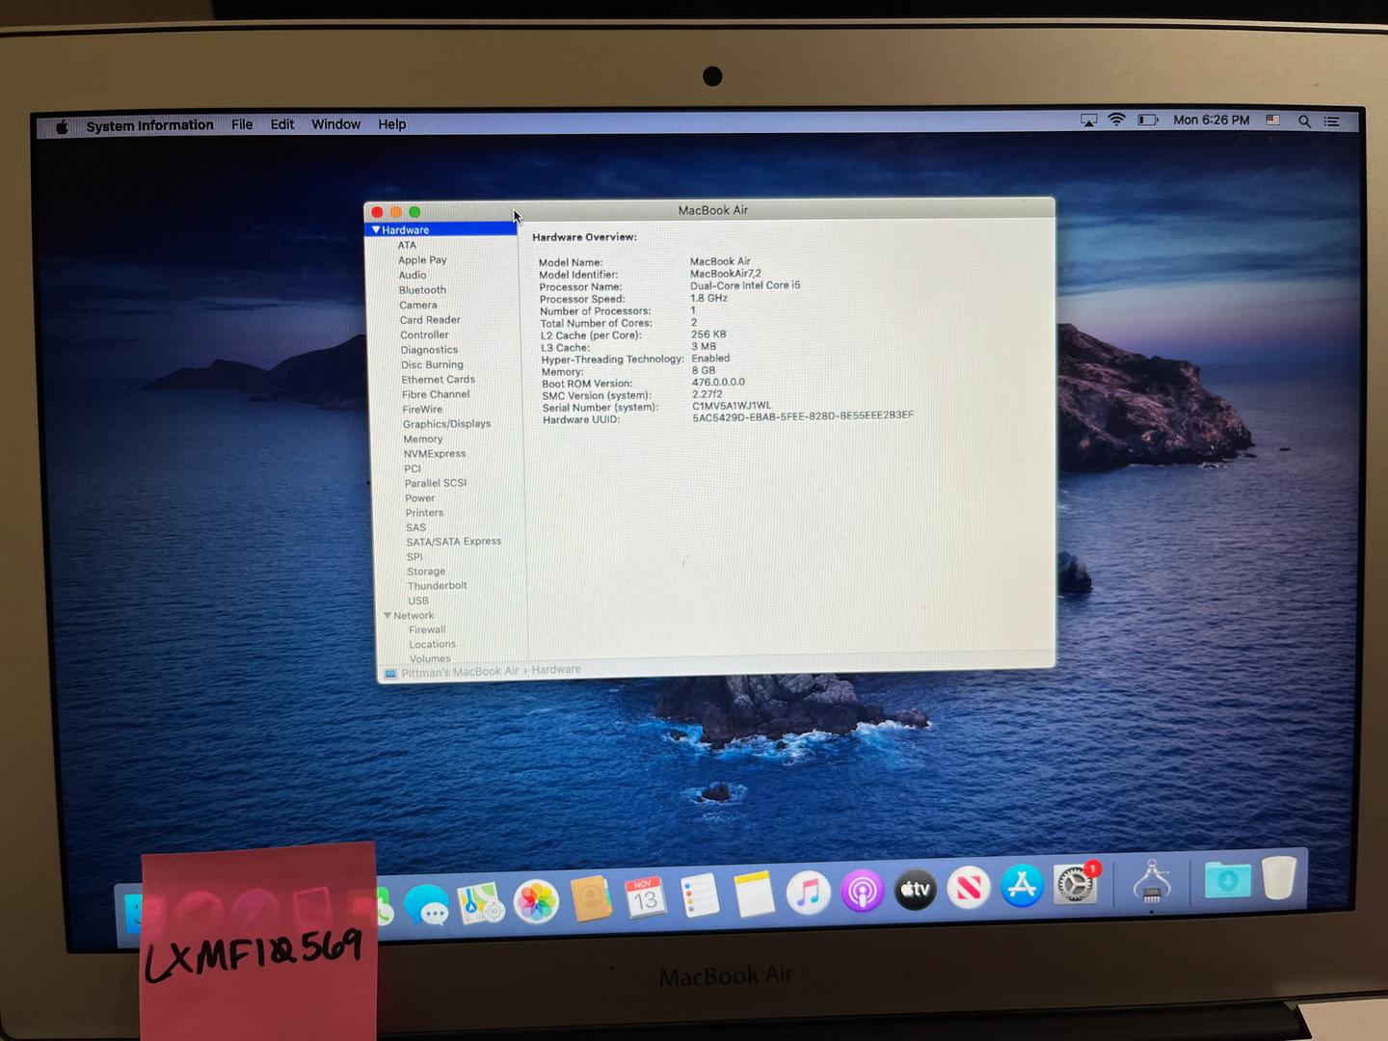Launch the App Store from Dock

pyautogui.click(x=1022, y=886)
